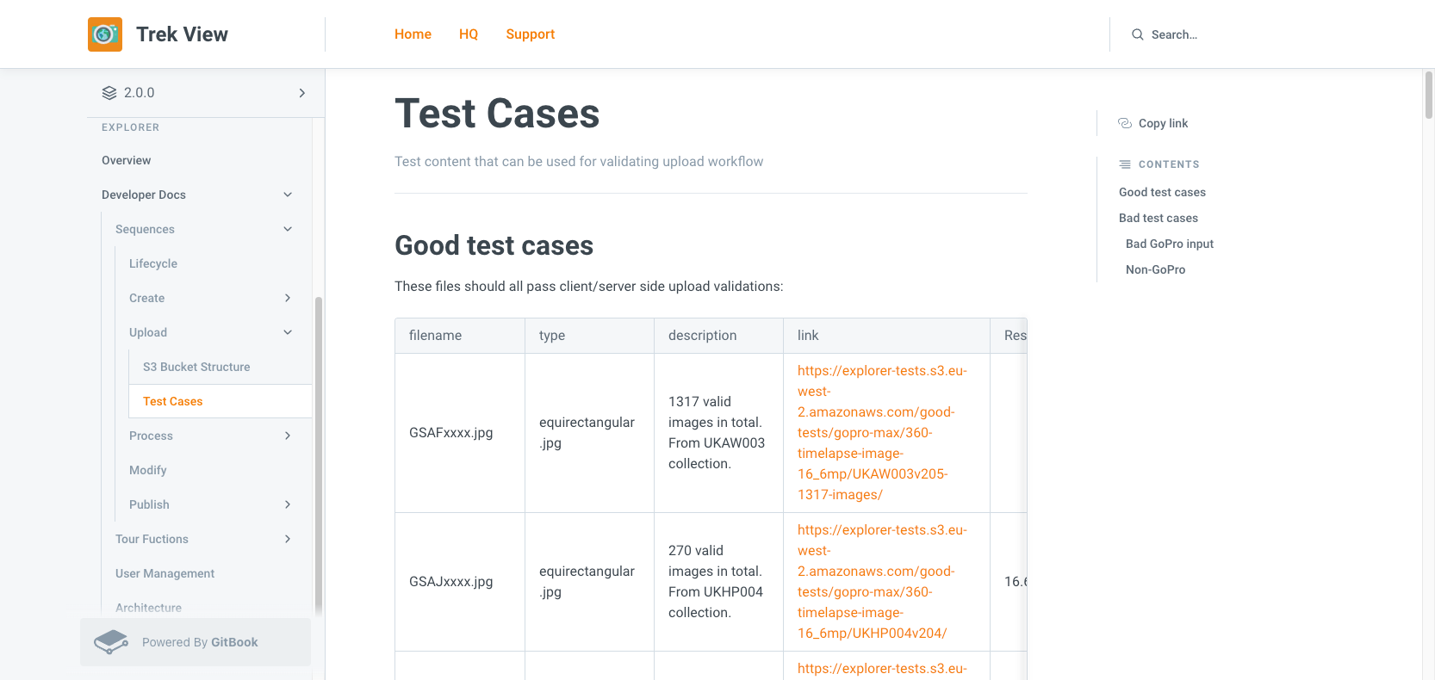This screenshot has height=680, width=1435.
Task: Collapse the Sequences tree group
Action: pos(288,229)
